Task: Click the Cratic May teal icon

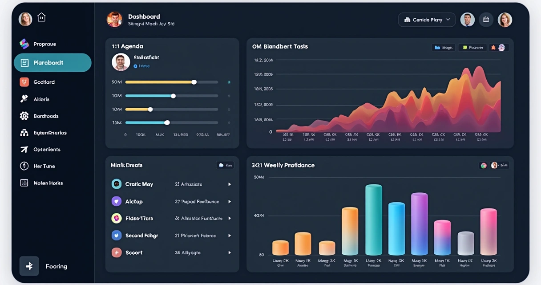Action: [x=117, y=184]
